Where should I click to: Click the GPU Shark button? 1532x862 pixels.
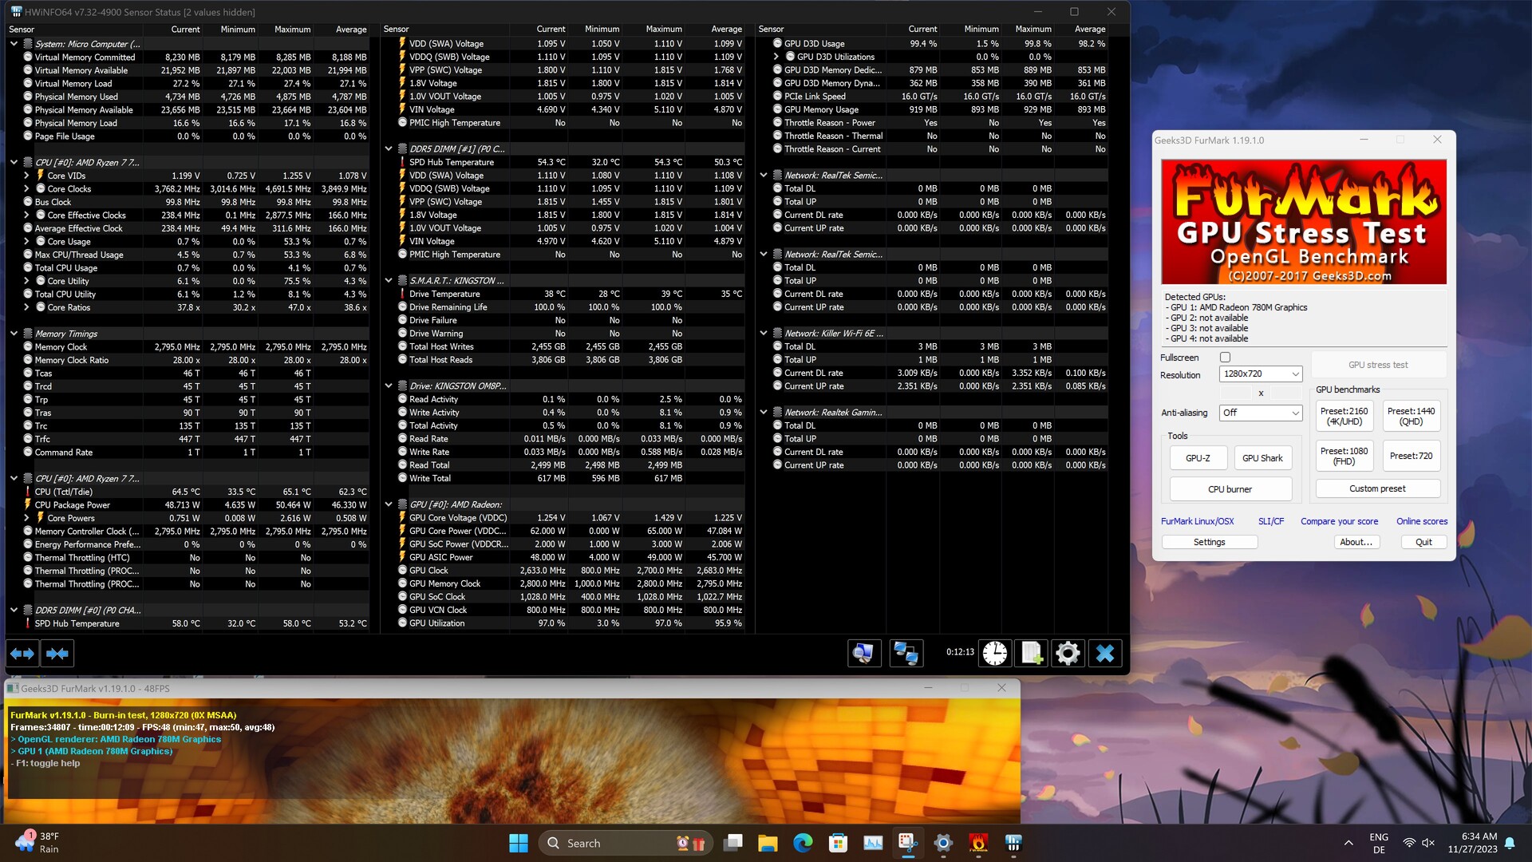click(1262, 458)
